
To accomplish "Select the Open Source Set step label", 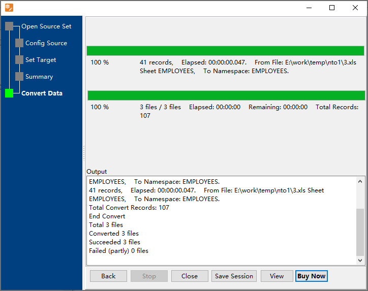I will tap(46, 26).
